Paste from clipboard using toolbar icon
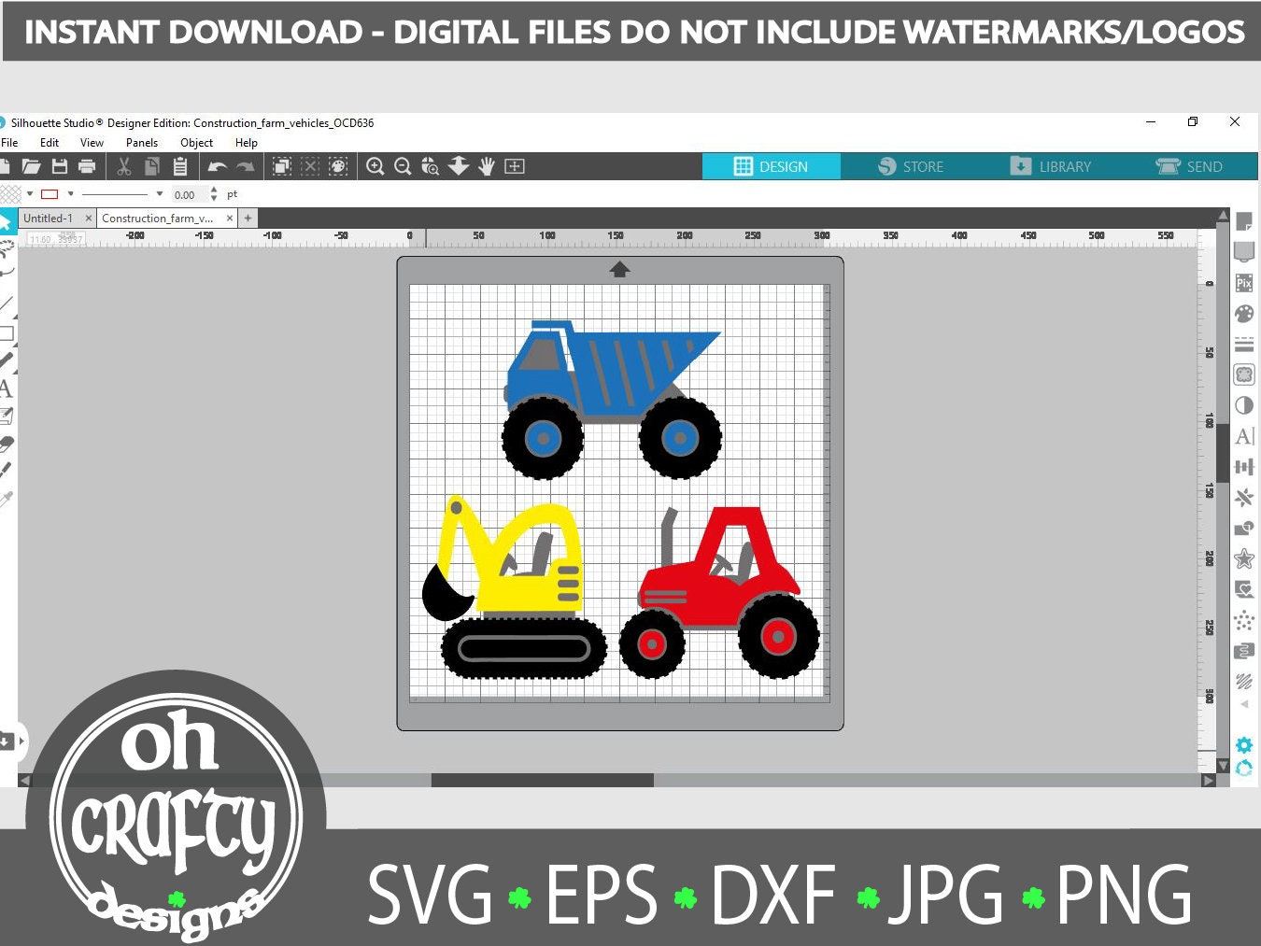 [181, 165]
